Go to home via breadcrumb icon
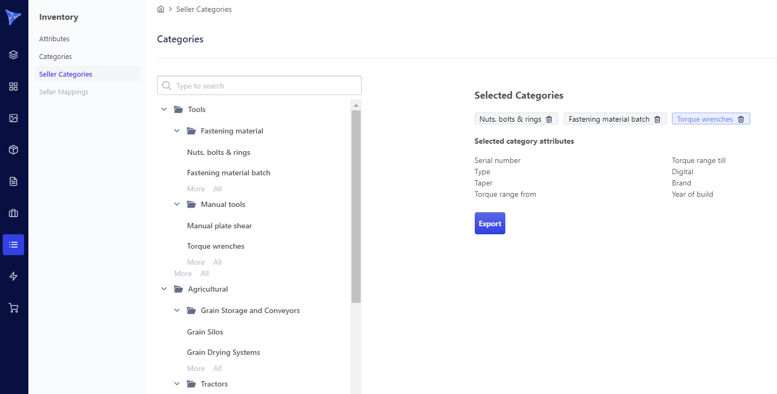777x394 pixels. 161,9
